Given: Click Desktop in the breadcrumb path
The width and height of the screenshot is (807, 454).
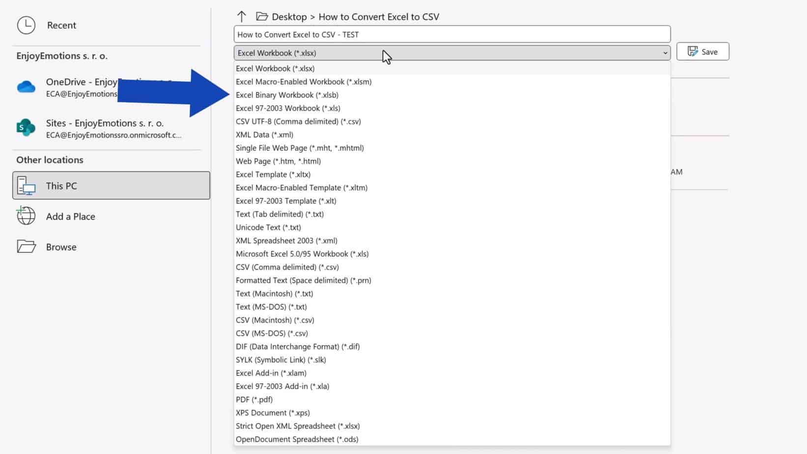Looking at the screenshot, I should pyautogui.click(x=289, y=16).
